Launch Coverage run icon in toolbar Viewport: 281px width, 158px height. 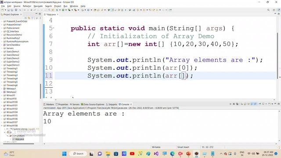point(69,10)
